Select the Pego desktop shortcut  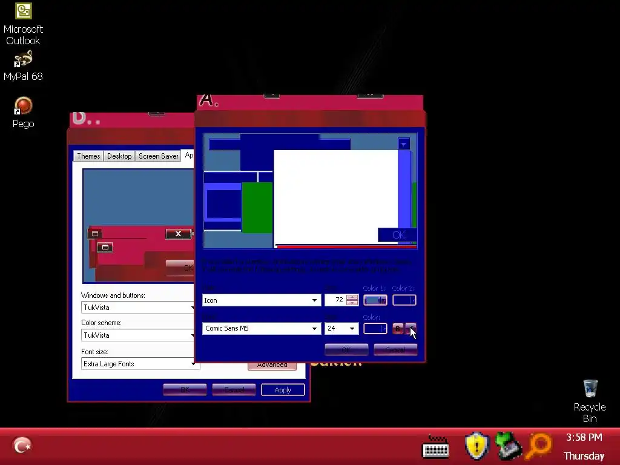tap(23, 113)
